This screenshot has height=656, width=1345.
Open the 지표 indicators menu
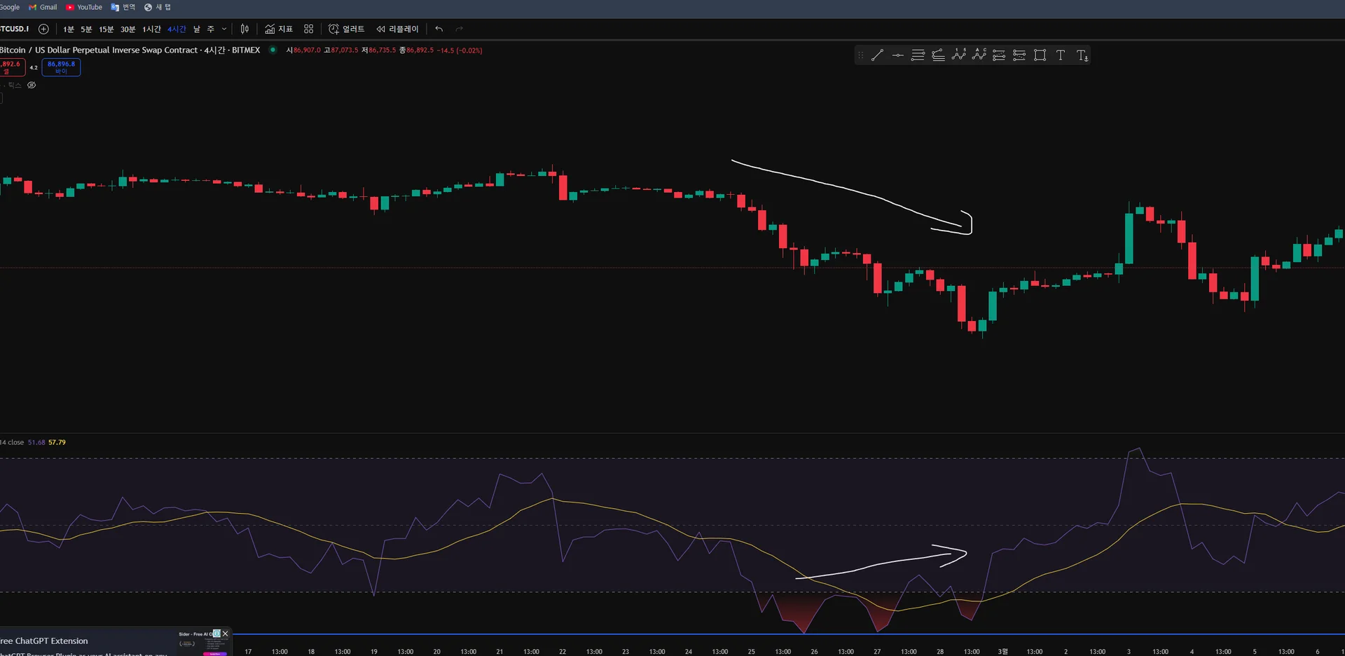click(x=279, y=29)
